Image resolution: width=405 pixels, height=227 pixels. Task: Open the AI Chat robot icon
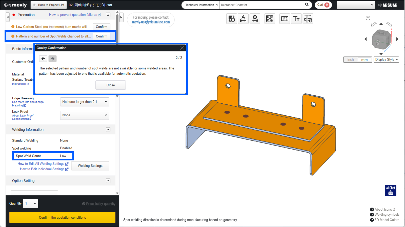391,190
